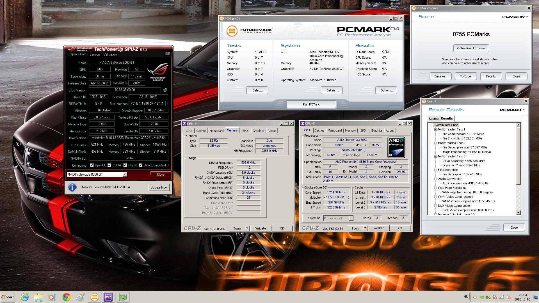
Task: Collapse the Audio Conversion tree node
Action: [435, 179]
